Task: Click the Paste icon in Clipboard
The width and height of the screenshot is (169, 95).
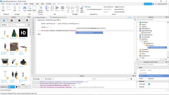Action: click(x=3, y=8)
